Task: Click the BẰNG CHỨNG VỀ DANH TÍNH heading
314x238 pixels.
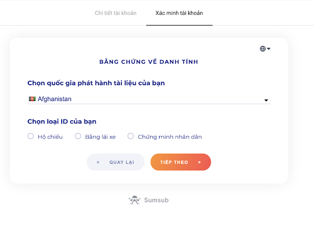Action: click(x=149, y=62)
